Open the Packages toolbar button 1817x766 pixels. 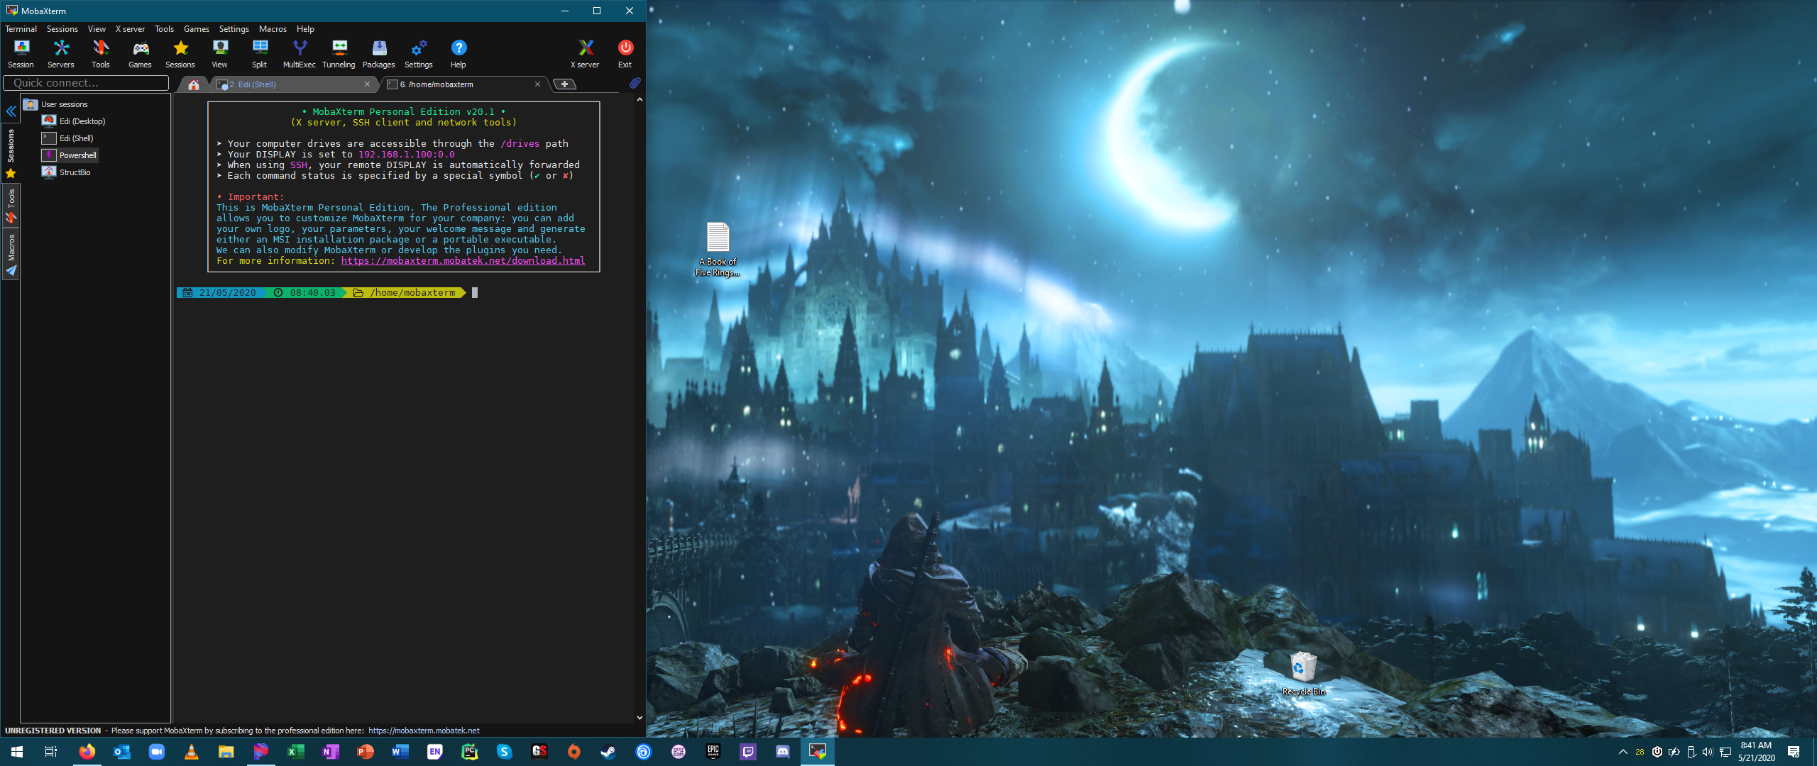tap(379, 54)
